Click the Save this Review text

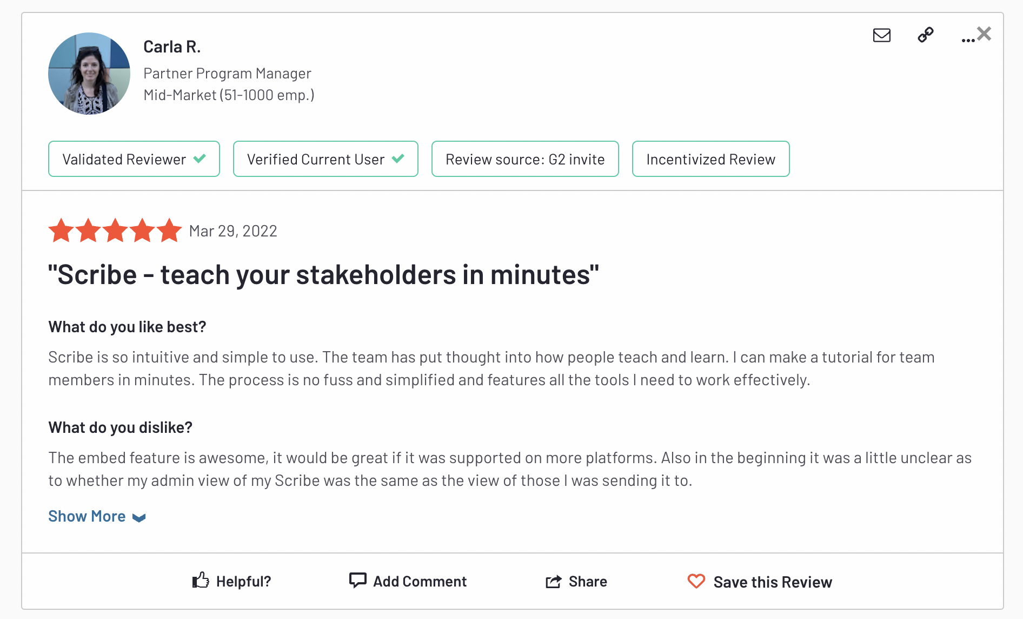pyautogui.click(x=773, y=582)
